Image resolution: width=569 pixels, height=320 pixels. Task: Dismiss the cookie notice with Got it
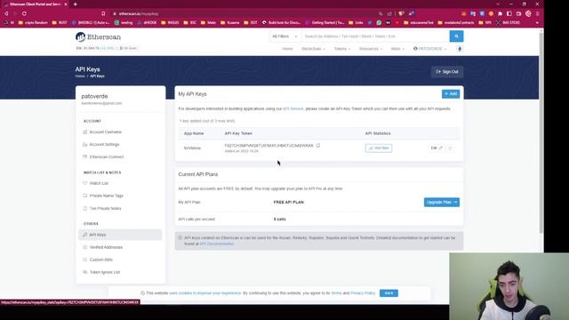pos(389,293)
